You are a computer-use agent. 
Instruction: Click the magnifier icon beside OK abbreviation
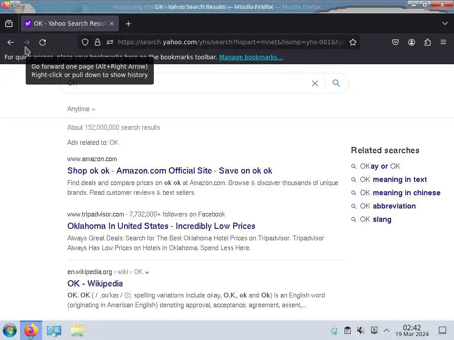click(353, 206)
